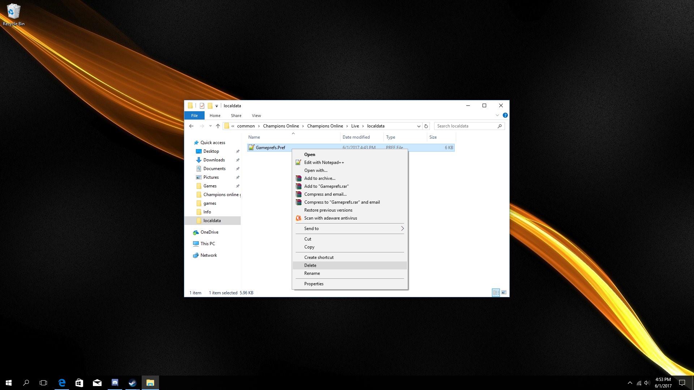
Task: Select Downloads in Quick access
Action: [214, 160]
